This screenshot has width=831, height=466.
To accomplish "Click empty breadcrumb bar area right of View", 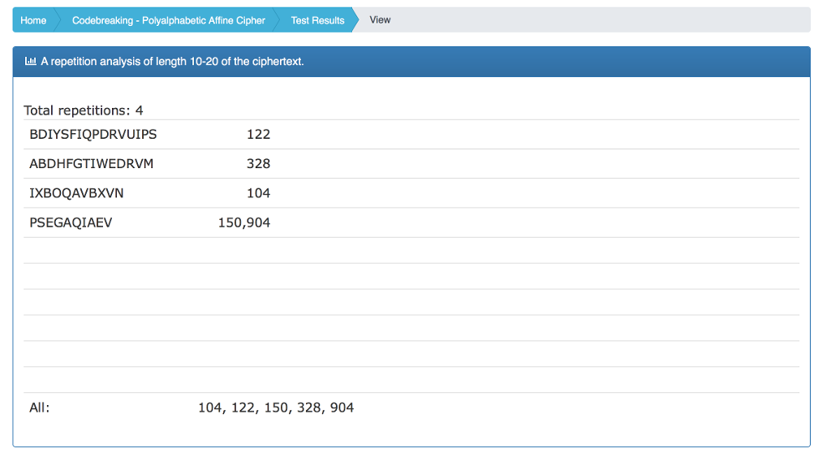I will coord(601,20).
